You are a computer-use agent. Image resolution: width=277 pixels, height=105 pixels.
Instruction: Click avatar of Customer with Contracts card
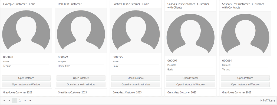[245, 34]
